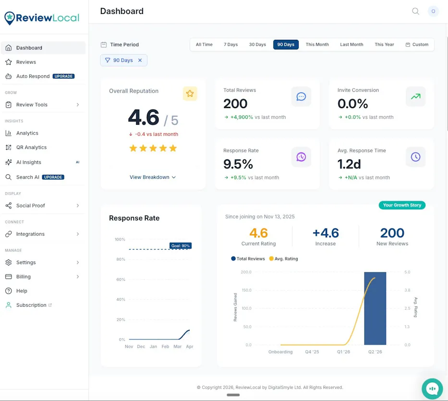Viewport: 448px width, 401px height.
Task: Click the Overall Reputation star icon
Action: [190, 94]
